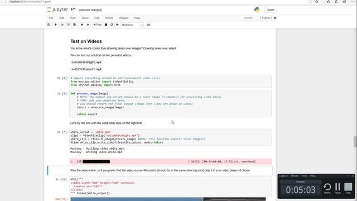Rename notebook by clicking P1 title

pyautogui.click(x=73, y=9)
